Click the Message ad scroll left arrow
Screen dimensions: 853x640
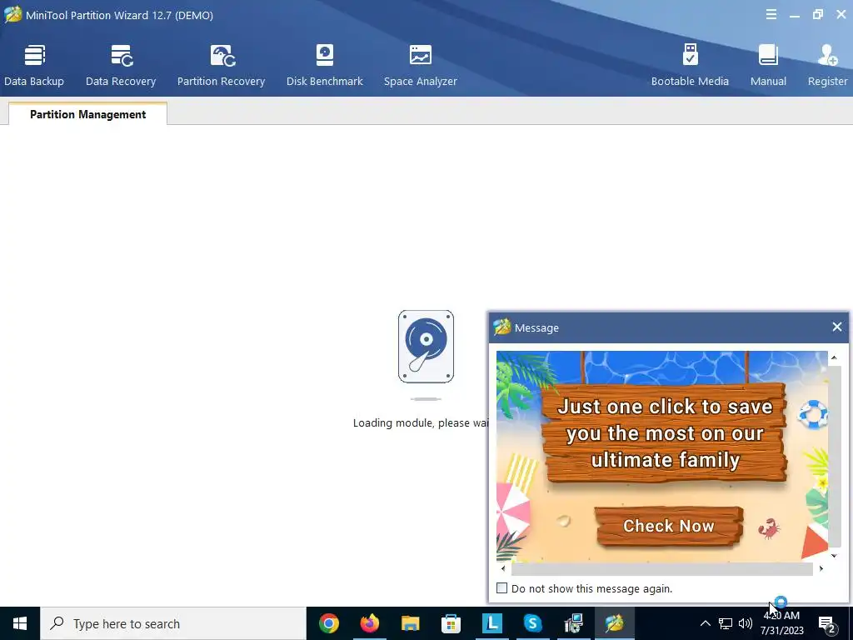point(502,568)
